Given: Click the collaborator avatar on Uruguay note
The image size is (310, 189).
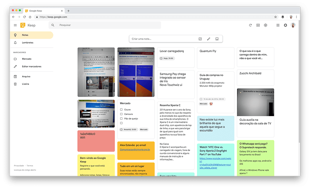Looking at the screenshot, I should 211,104.
